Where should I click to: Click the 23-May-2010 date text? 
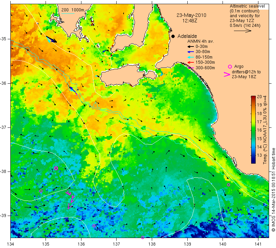pyautogui.click(x=191, y=15)
